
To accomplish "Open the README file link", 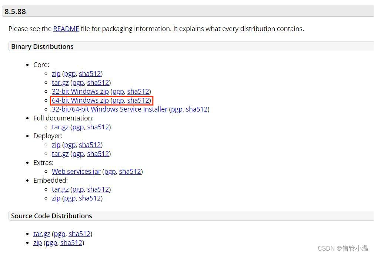I will (x=66, y=29).
